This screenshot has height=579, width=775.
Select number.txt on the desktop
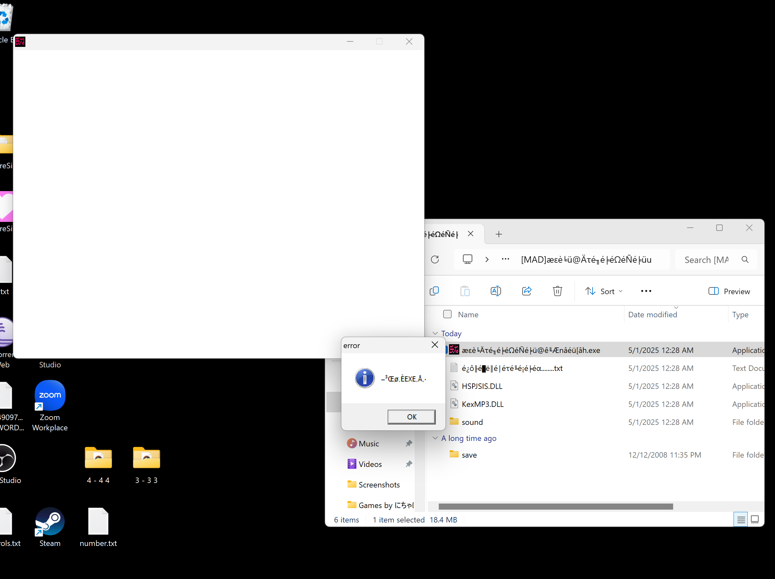coord(98,528)
